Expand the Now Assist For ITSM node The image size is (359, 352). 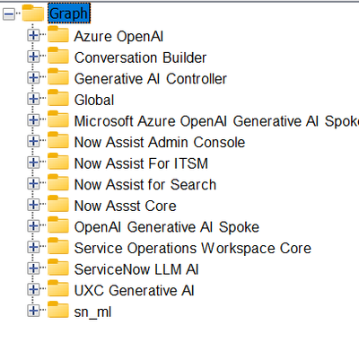(33, 163)
